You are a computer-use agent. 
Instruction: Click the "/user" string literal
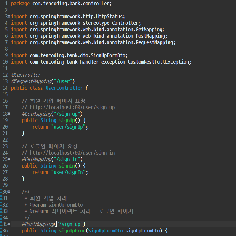coord(63,81)
